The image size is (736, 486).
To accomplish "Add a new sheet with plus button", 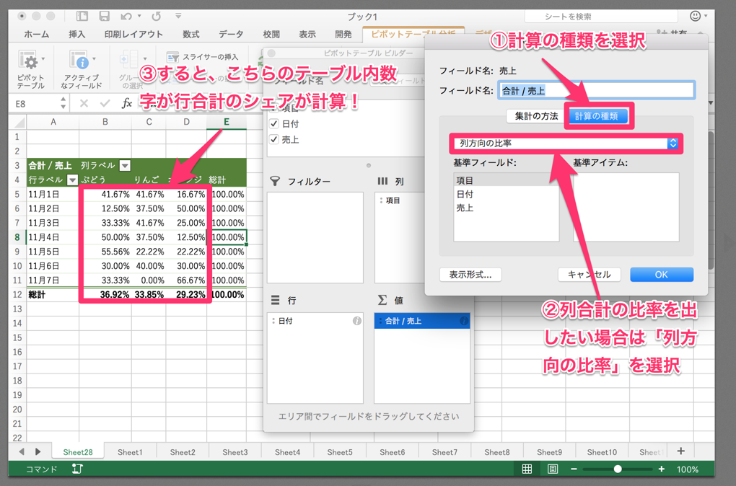I will pos(680,451).
